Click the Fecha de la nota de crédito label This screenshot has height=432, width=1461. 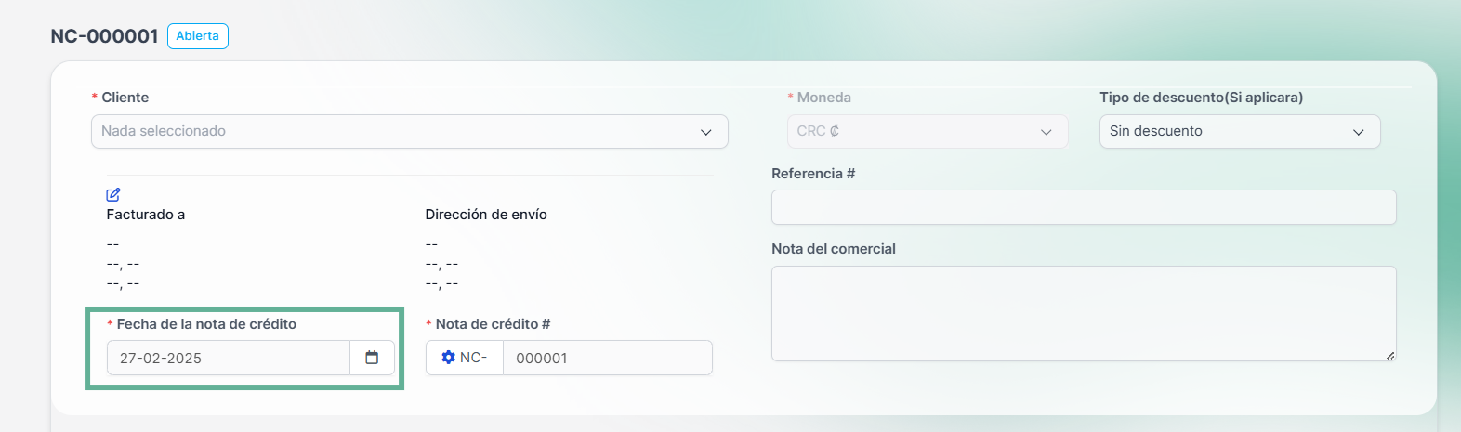pos(206,324)
